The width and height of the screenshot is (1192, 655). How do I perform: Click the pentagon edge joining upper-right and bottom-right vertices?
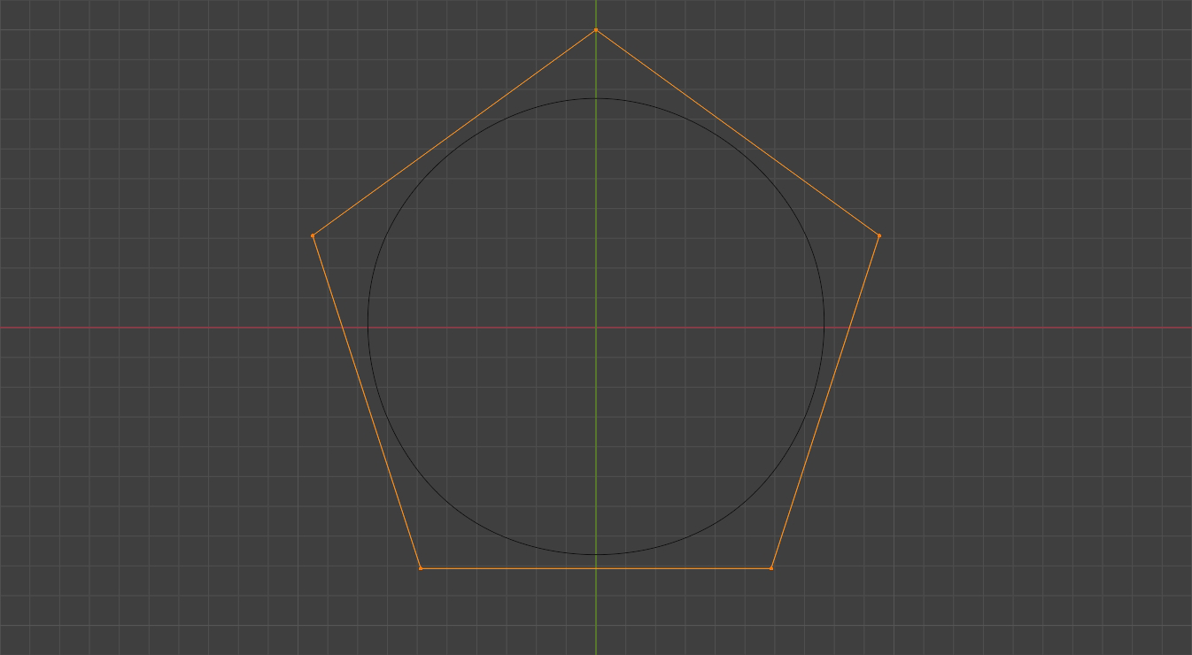point(824,402)
